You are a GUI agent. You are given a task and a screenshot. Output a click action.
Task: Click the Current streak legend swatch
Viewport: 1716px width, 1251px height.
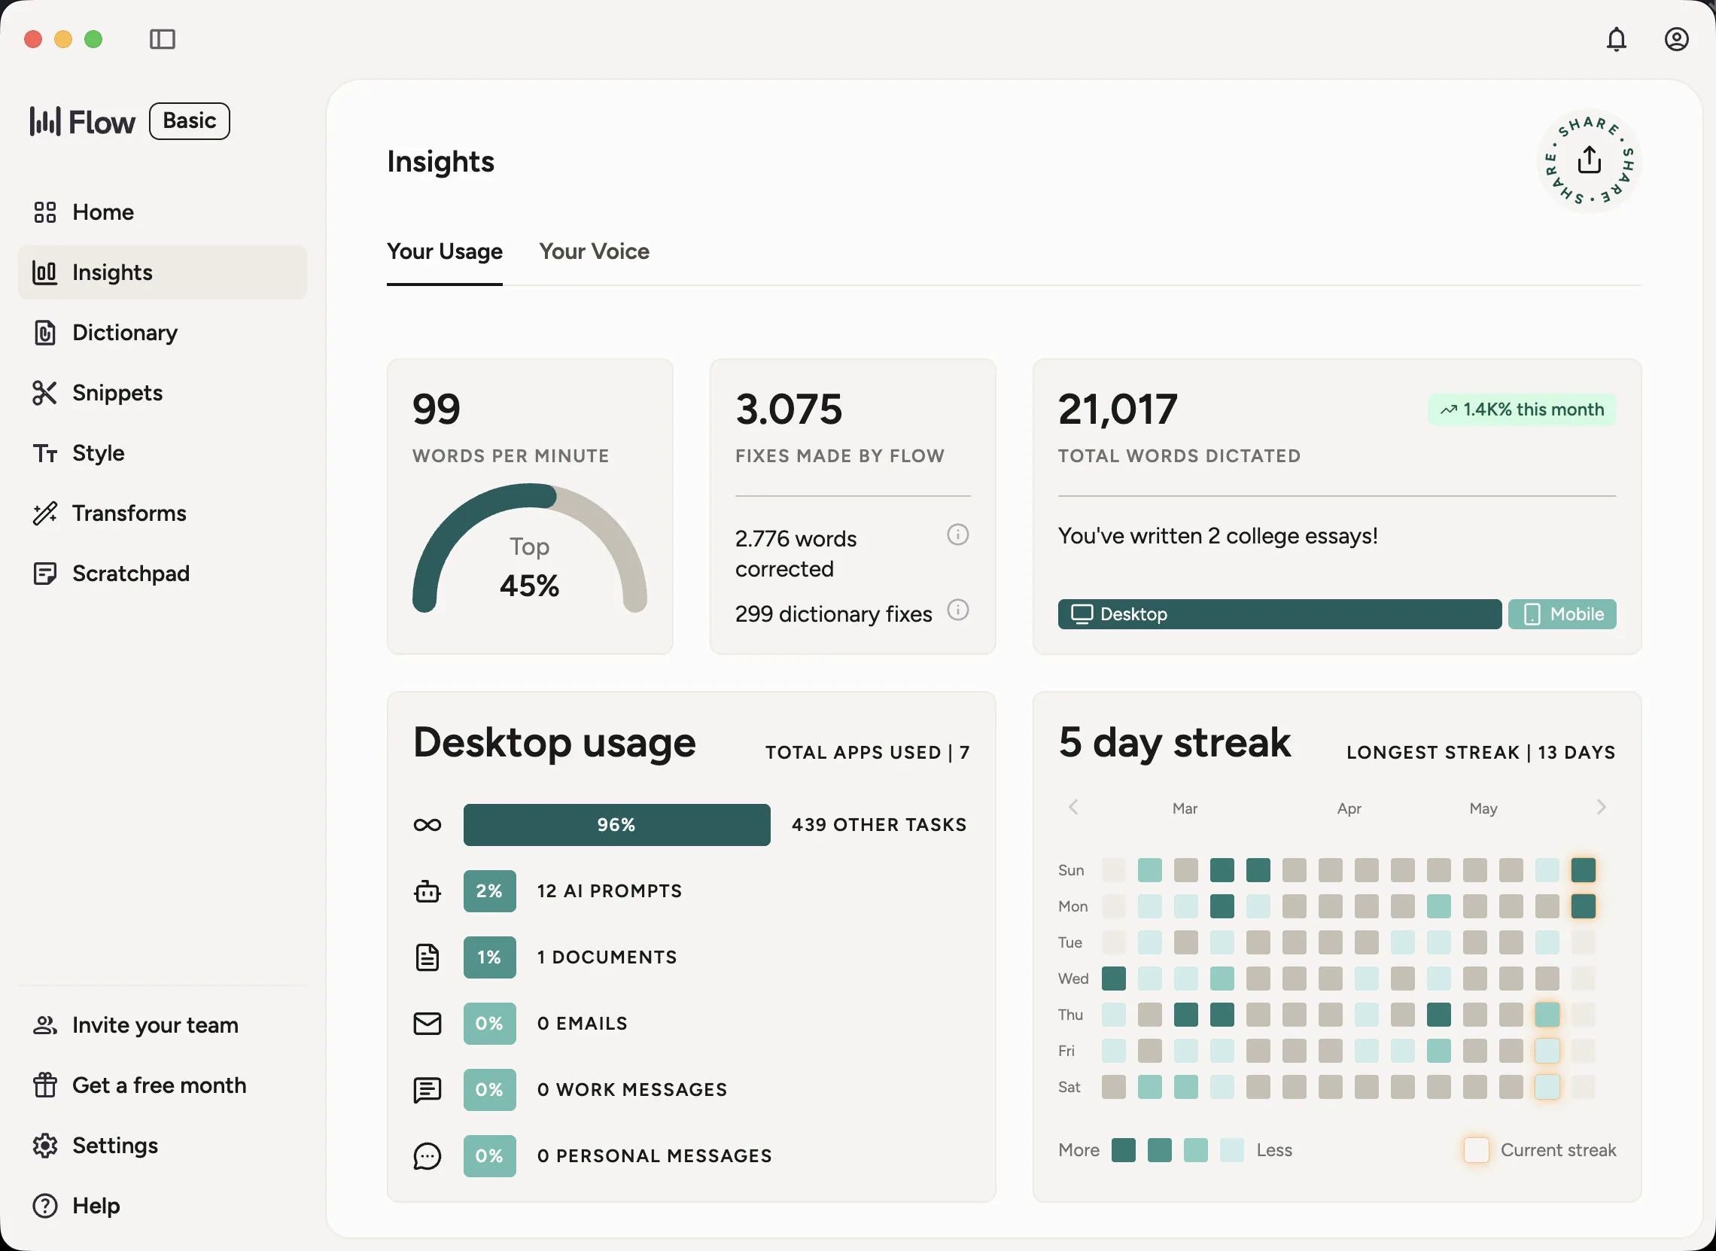(1476, 1149)
